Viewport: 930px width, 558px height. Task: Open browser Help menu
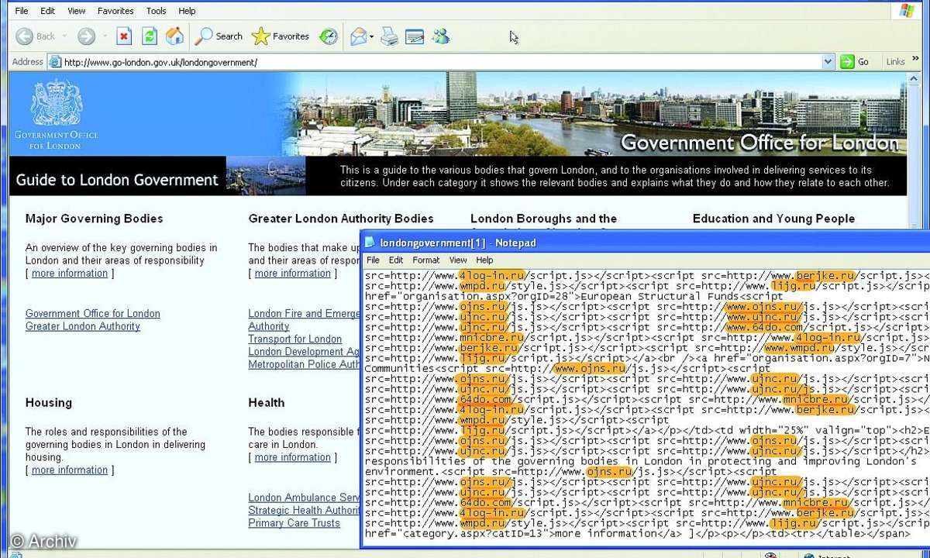tap(187, 11)
